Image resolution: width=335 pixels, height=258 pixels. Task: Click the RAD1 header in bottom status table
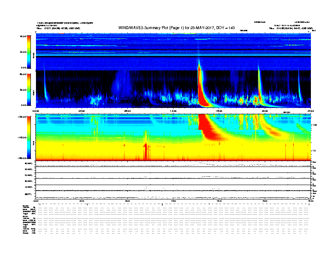25,217
